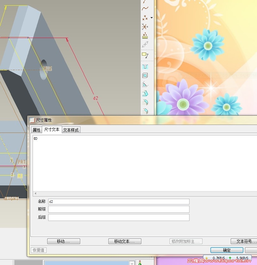Switch to the 尺寸文本 tab
257x265 pixels.
[52, 129]
